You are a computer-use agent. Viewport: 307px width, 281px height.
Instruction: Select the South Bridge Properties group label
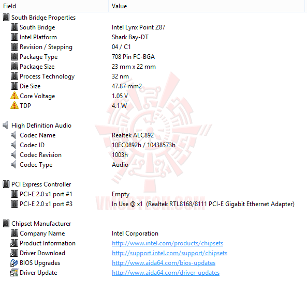coord(43,18)
